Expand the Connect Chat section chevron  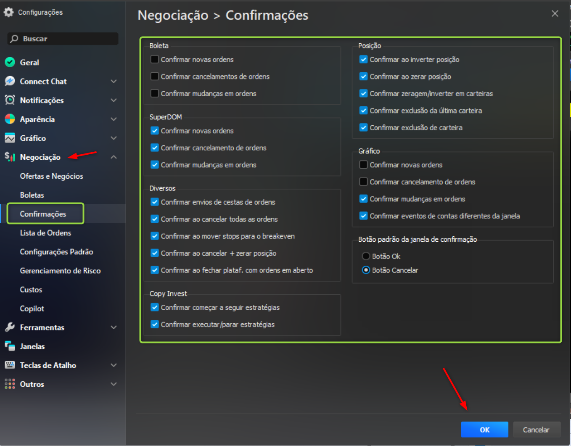click(114, 81)
